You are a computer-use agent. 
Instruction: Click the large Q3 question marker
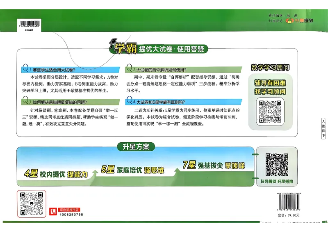(x=27, y=100)
